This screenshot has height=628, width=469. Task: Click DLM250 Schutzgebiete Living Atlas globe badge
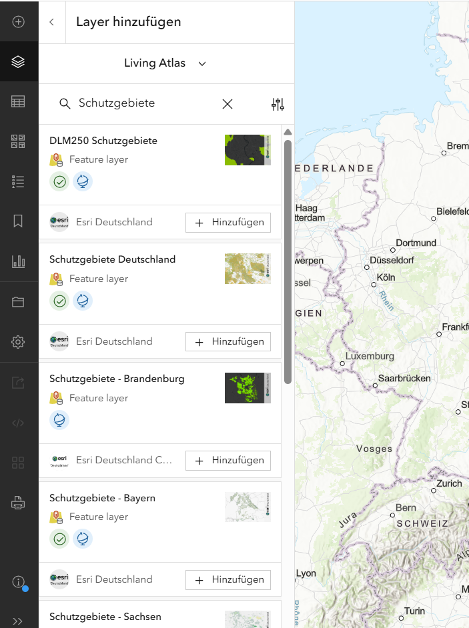[83, 182]
